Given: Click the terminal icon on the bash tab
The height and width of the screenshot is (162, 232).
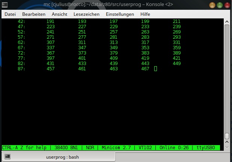Looking at the screenshot, I should (x=8, y=156).
